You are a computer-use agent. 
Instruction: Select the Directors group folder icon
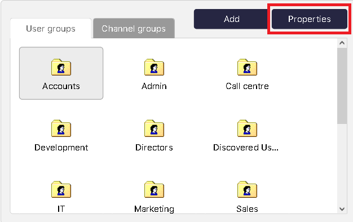click(x=154, y=128)
